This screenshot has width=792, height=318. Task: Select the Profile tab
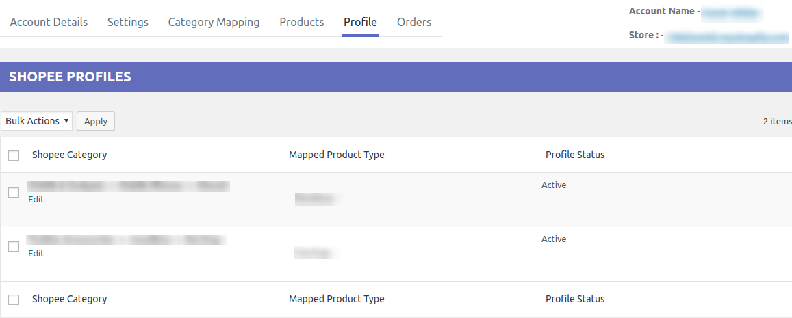coord(360,22)
